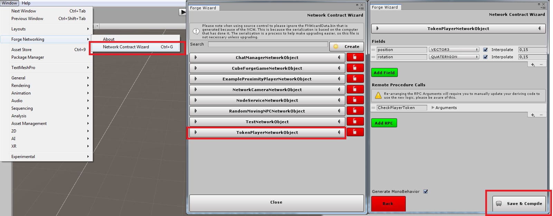
Task: Open NodeServiceNetworkObject in the wizard list
Action: (x=267, y=100)
